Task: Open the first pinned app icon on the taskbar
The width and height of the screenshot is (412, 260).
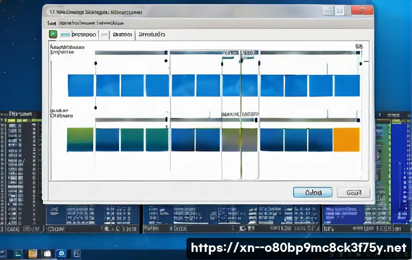Action: point(17,253)
